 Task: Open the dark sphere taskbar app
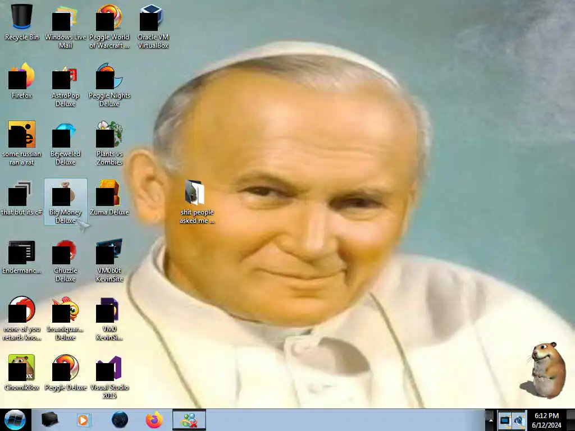pos(120,420)
